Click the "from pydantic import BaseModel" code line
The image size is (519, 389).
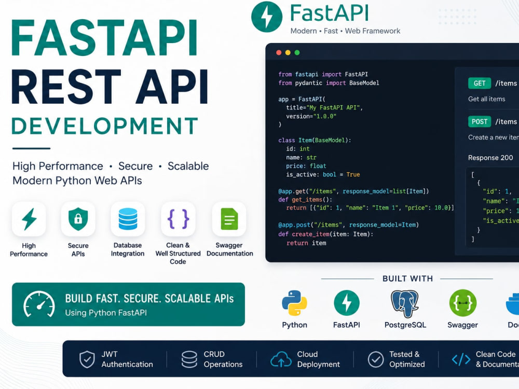point(329,83)
